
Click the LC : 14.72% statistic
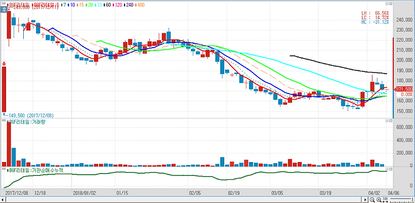click(x=375, y=17)
